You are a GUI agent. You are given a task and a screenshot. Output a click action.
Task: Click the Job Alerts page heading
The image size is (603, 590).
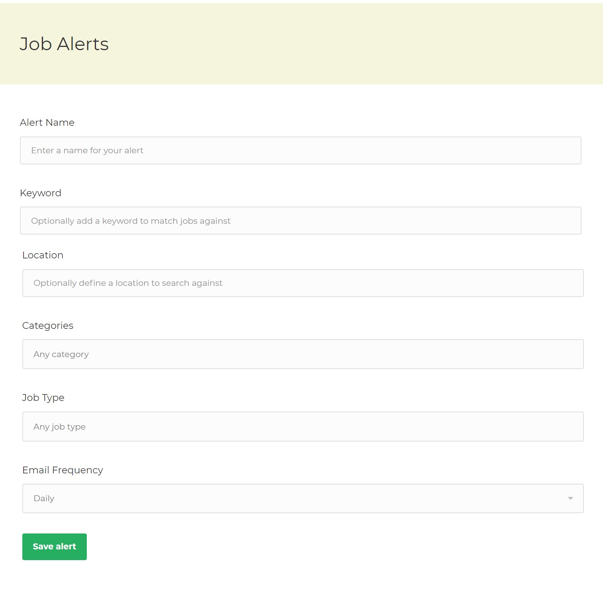[64, 44]
